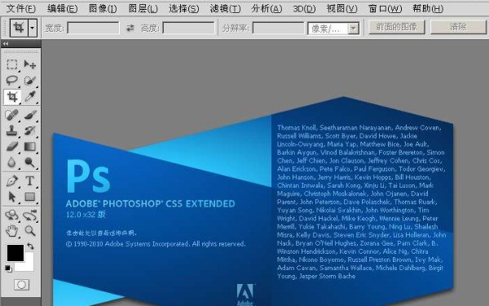
Task: Click the 高度 height input field
Action: click(188, 28)
